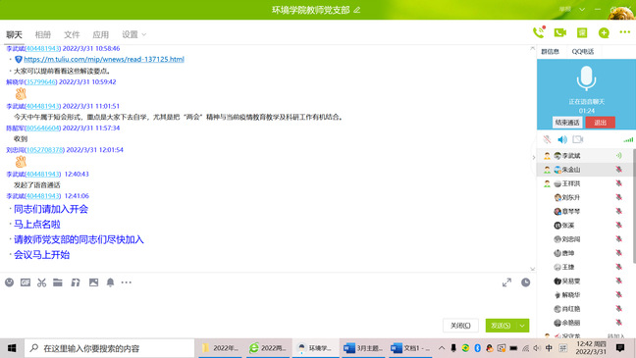Expand the 设置 dropdown menu
Image resolution: width=636 pixels, height=358 pixels.
pos(134,34)
